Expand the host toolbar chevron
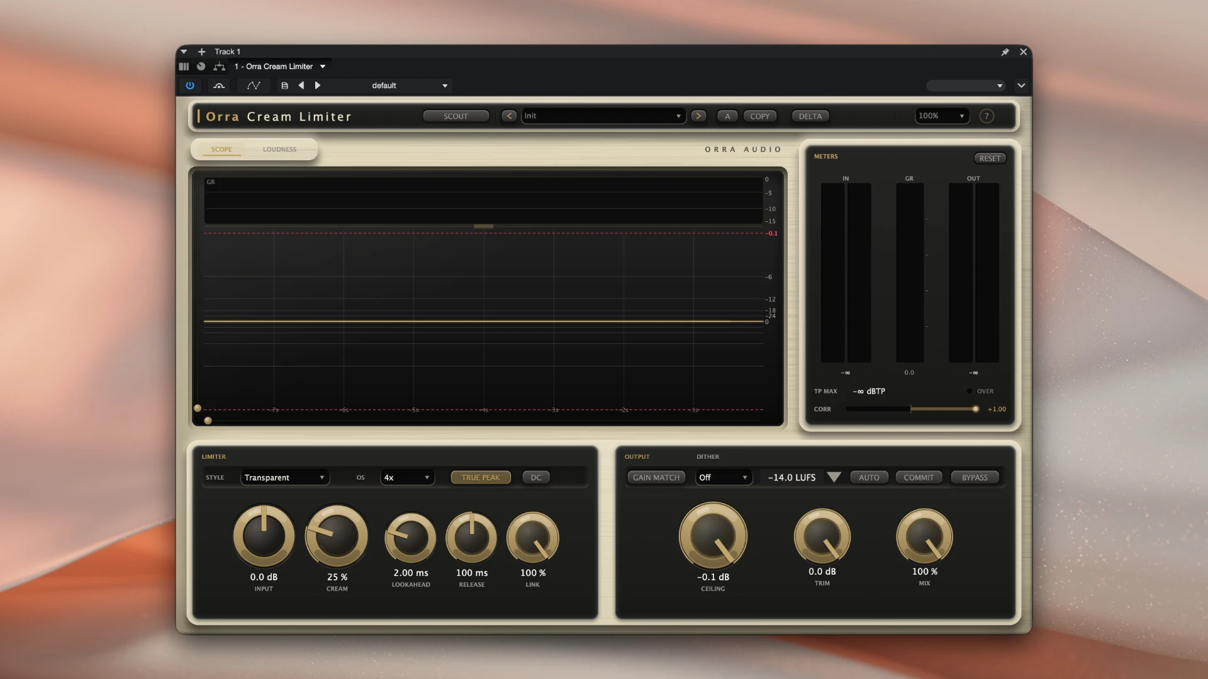 pos(1021,86)
